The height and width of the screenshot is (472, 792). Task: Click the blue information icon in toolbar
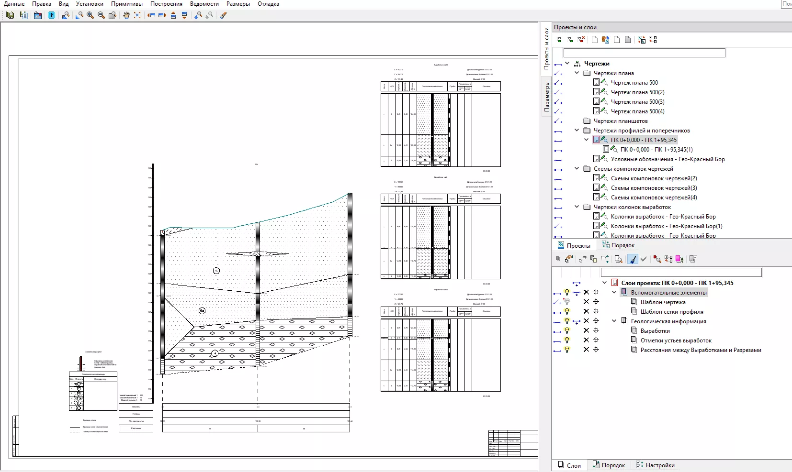point(52,15)
